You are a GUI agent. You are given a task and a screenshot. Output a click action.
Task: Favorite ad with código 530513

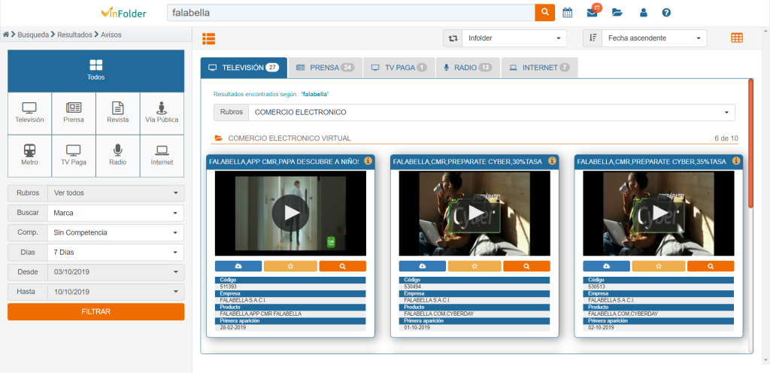tap(659, 266)
